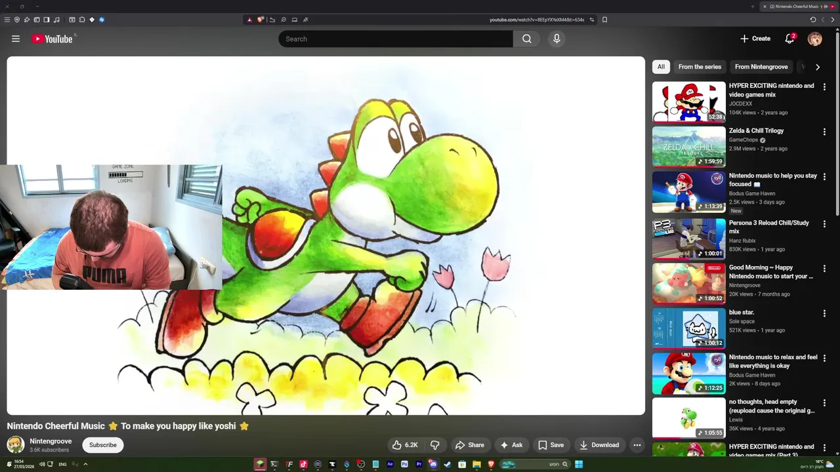Image resolution: width=840 pixels, height=472 pixels.
Task: Open Discord from the taskbar
Action: click(433, 464)
